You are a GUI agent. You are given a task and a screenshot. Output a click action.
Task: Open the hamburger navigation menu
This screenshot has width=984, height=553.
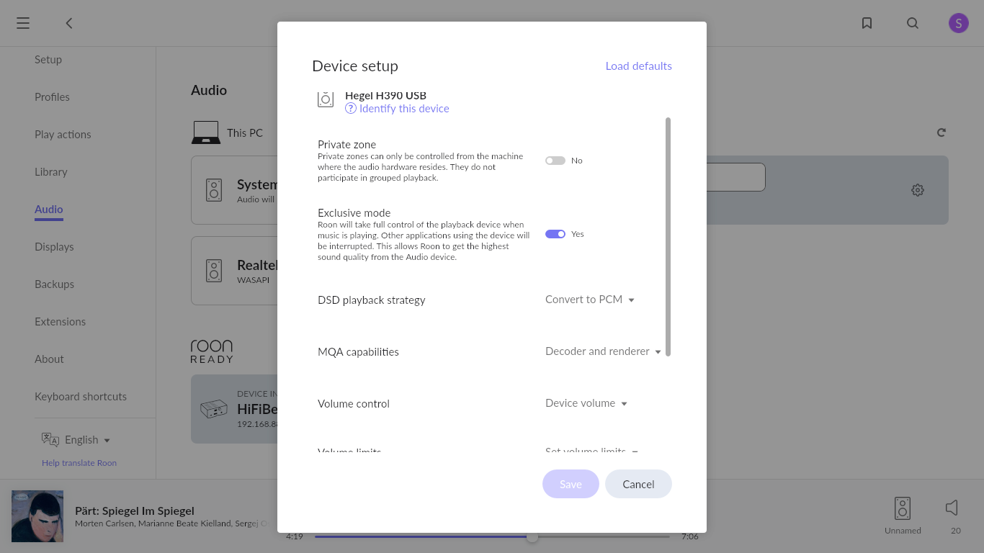coord(23,23)
